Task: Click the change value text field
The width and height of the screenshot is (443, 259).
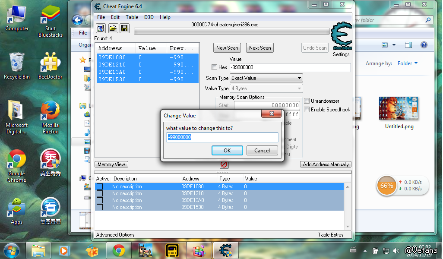Action: coord(222,137)
